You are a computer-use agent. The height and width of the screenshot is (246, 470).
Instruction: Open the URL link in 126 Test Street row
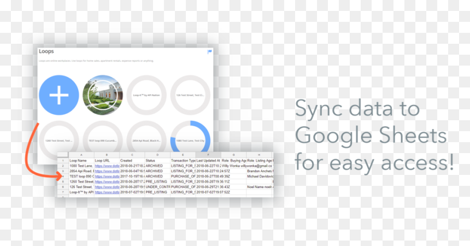[x=107, y=187]
